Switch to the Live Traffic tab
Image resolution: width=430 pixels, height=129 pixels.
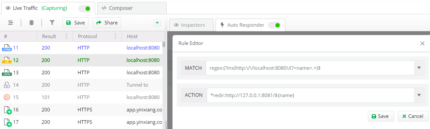click(x=48, y=8)
